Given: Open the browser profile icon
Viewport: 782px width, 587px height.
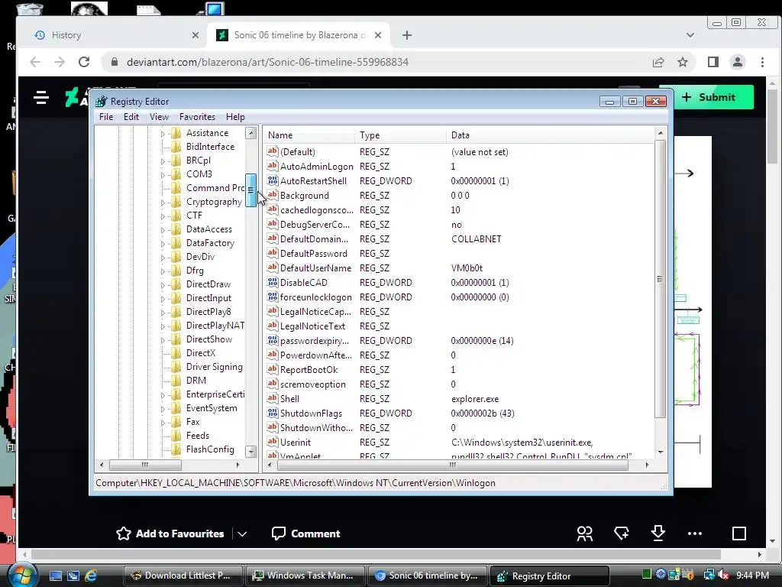Looking at the screenshot, I should click(737, 62).
